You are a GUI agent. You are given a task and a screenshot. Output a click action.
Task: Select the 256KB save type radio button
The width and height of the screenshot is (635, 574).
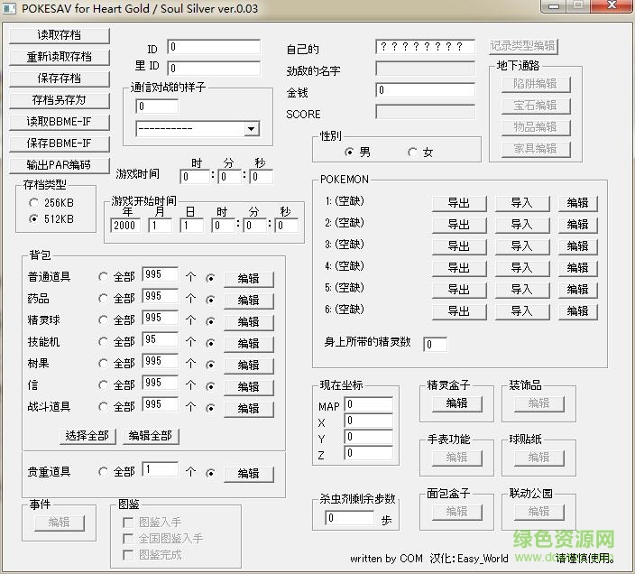(34, 203)
